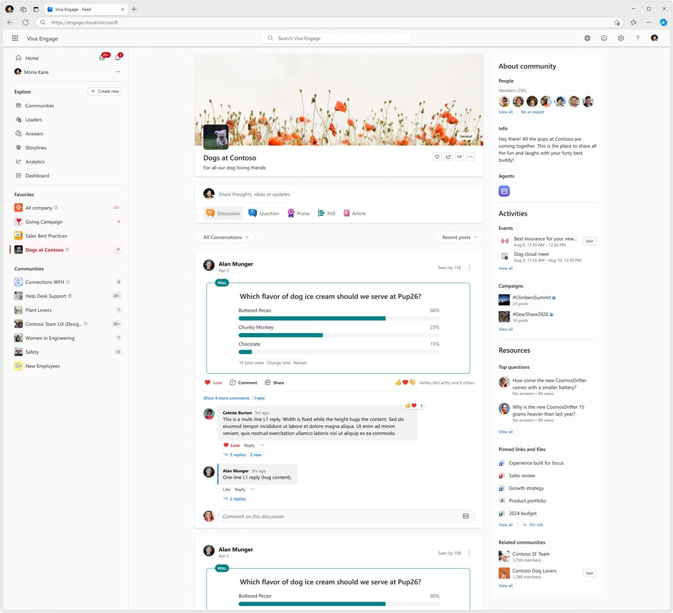Image resolution: width=673 pixels, height=613 pixels.
Task: Expand 3 replies under Celeste Burton's comment
Action: (x=234, y=455)
